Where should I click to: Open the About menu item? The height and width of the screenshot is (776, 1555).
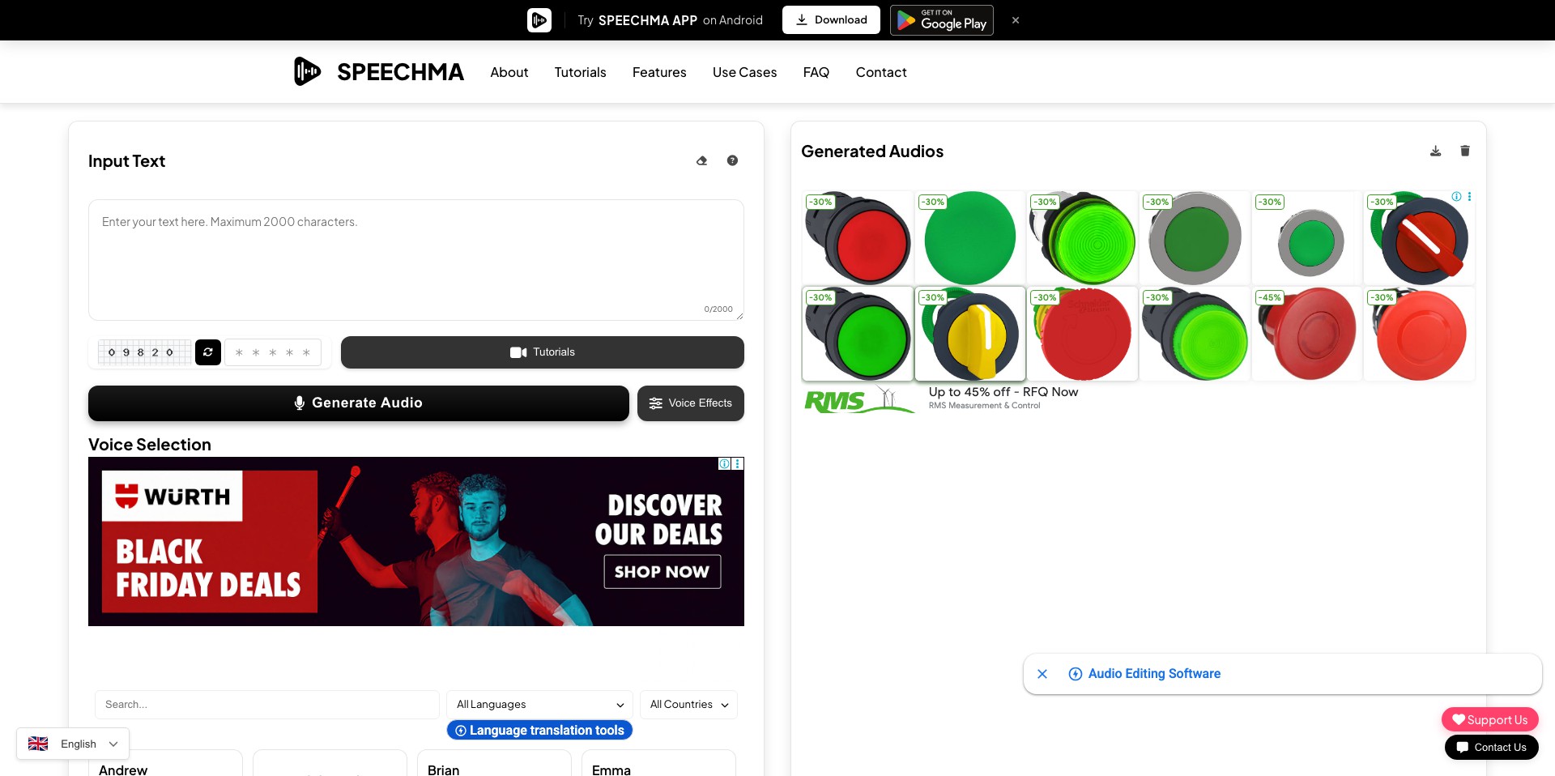[509, 72]
